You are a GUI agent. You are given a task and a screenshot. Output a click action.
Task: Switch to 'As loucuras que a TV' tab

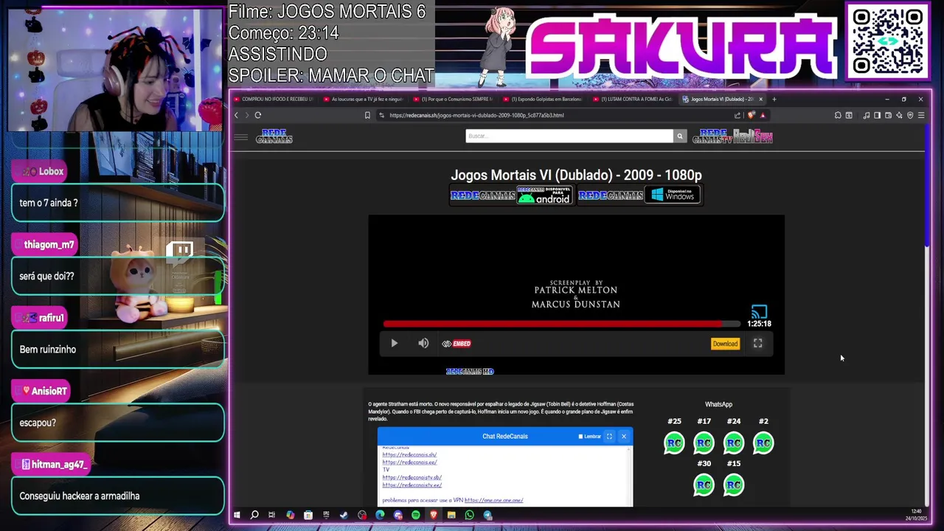click(363, 99)
